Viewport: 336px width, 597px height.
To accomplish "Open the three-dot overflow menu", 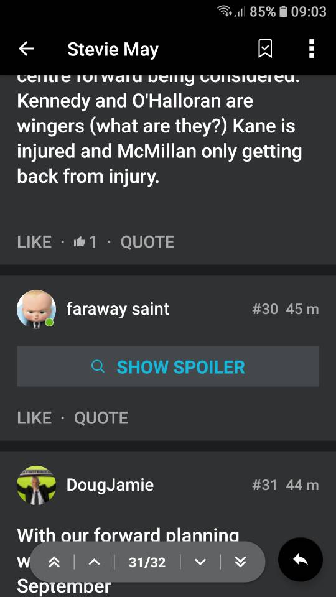I will click(312, 49).
